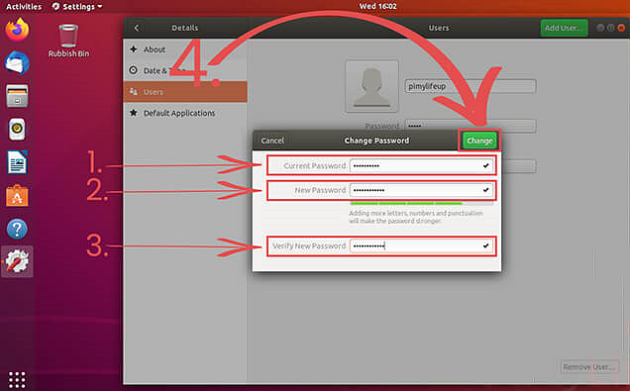
Task: Click the Settings tools icon in dock
Action: tap(17, 261)
